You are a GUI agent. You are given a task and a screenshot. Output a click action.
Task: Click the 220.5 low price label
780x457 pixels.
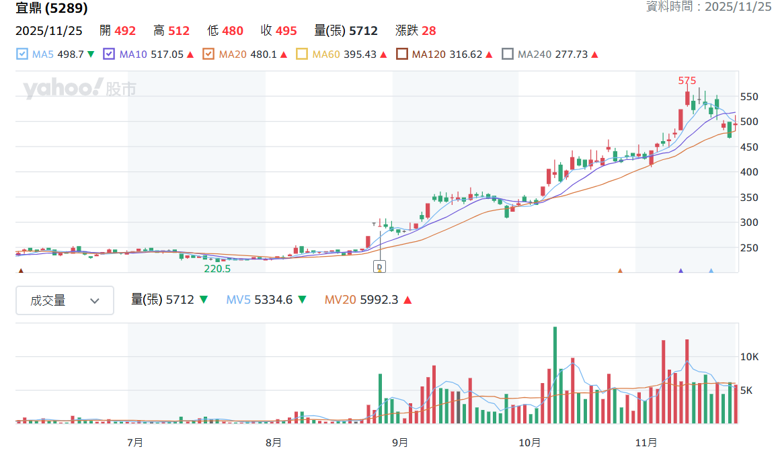coord(217,269)
